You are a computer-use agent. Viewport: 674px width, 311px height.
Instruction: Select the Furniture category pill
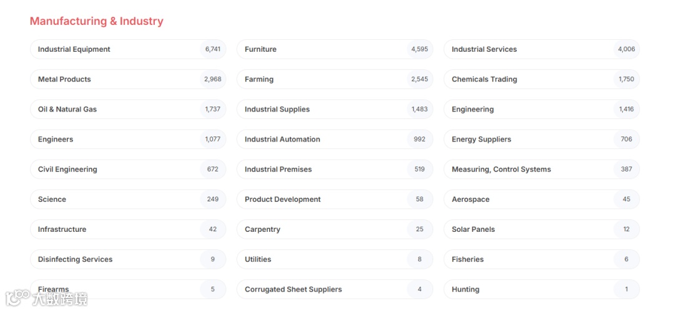tap(261, 49)
